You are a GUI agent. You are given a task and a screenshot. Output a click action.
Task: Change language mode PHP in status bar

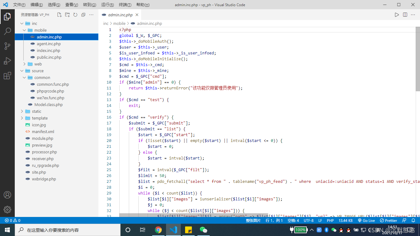point(330,221)
